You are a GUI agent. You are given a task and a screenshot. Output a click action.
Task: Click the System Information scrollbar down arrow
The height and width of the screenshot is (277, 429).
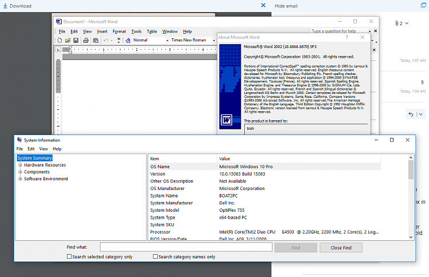pos(411,238)
